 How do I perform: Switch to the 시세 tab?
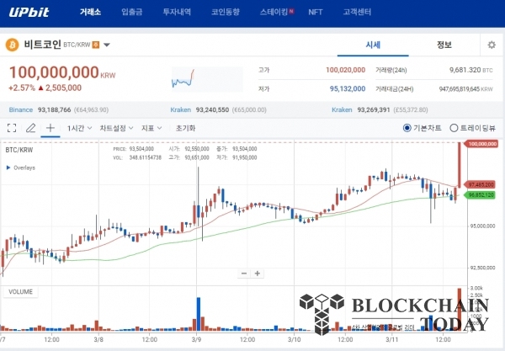[x=373, y=45]
